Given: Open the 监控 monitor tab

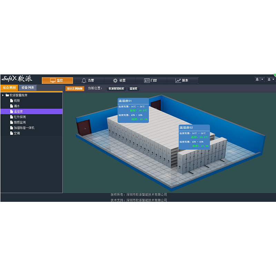Looking at the screenshot, I should tap(57, 80).
